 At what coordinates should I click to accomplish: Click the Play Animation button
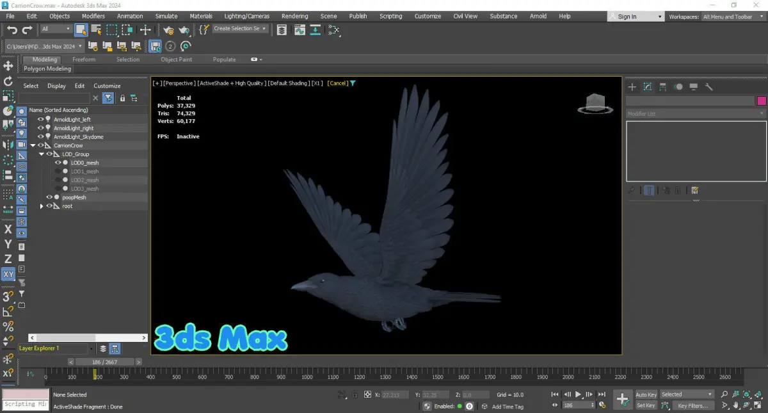pos(578,394)
